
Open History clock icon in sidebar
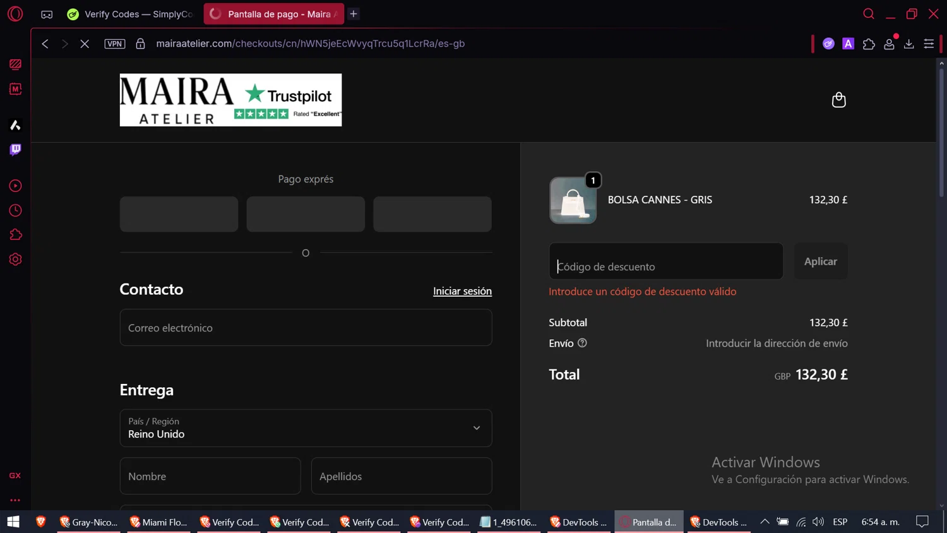(x=15, y=210)
